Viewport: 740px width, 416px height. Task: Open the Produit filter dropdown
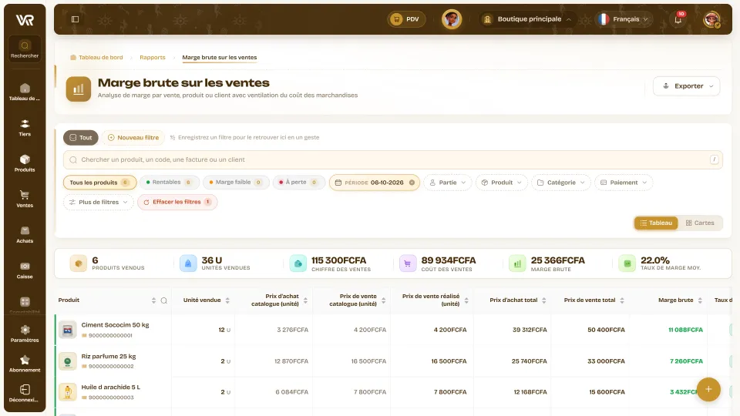[x=501, y=183]
